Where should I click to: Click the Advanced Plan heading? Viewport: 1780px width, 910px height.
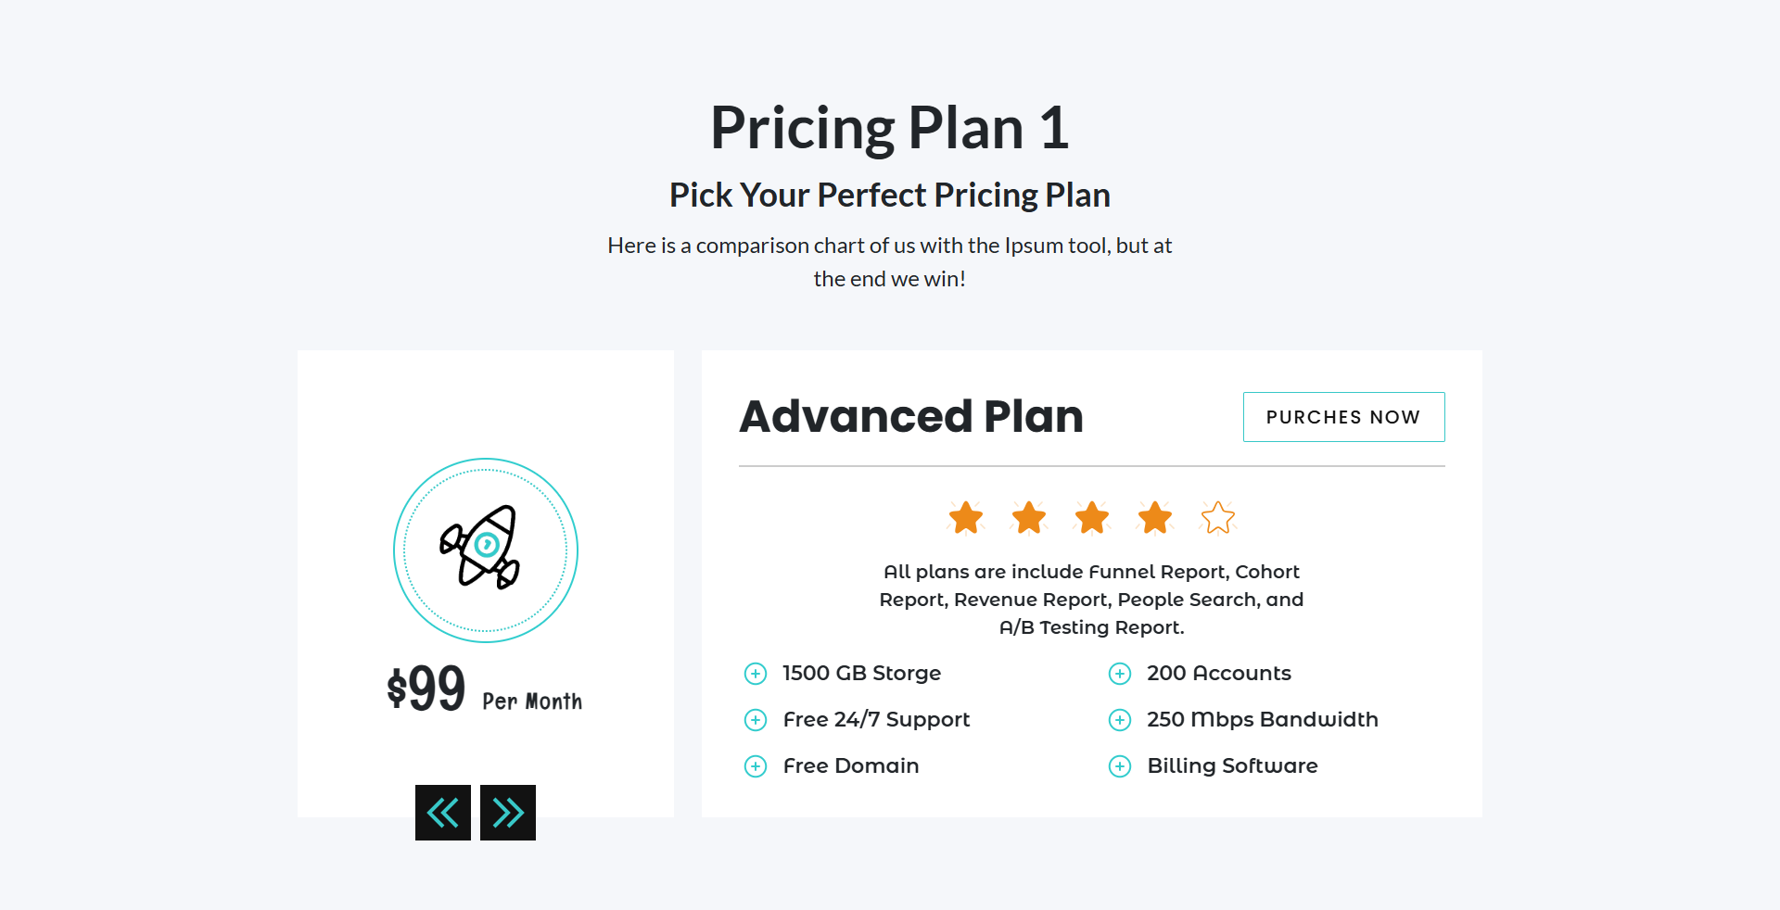[x=911, y=416]
